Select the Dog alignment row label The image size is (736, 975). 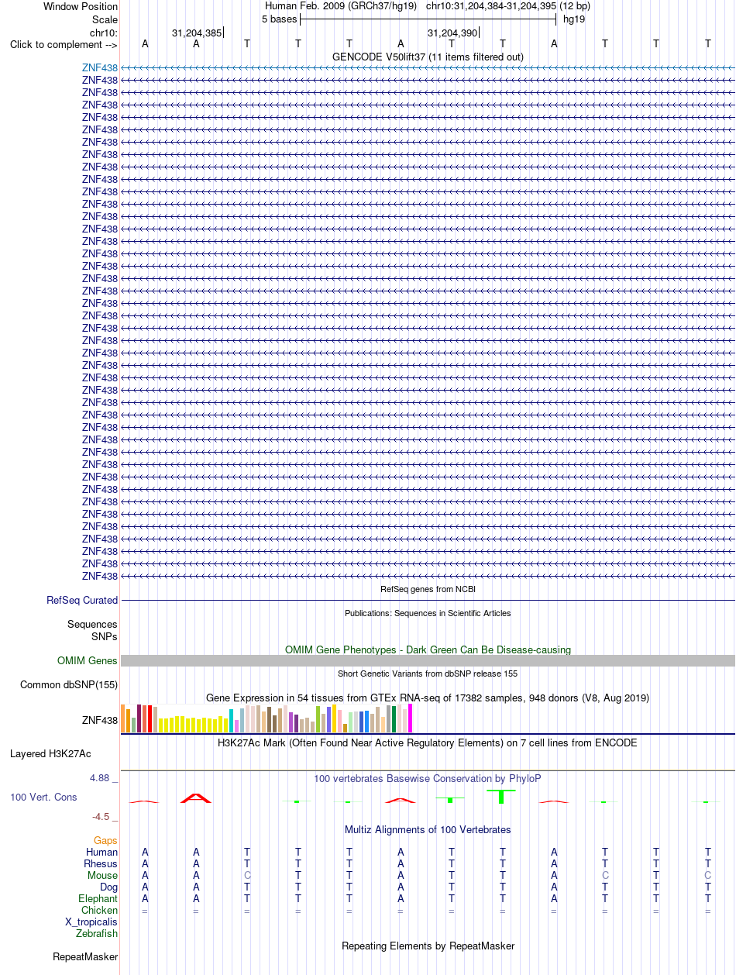(x=109, y=887)
